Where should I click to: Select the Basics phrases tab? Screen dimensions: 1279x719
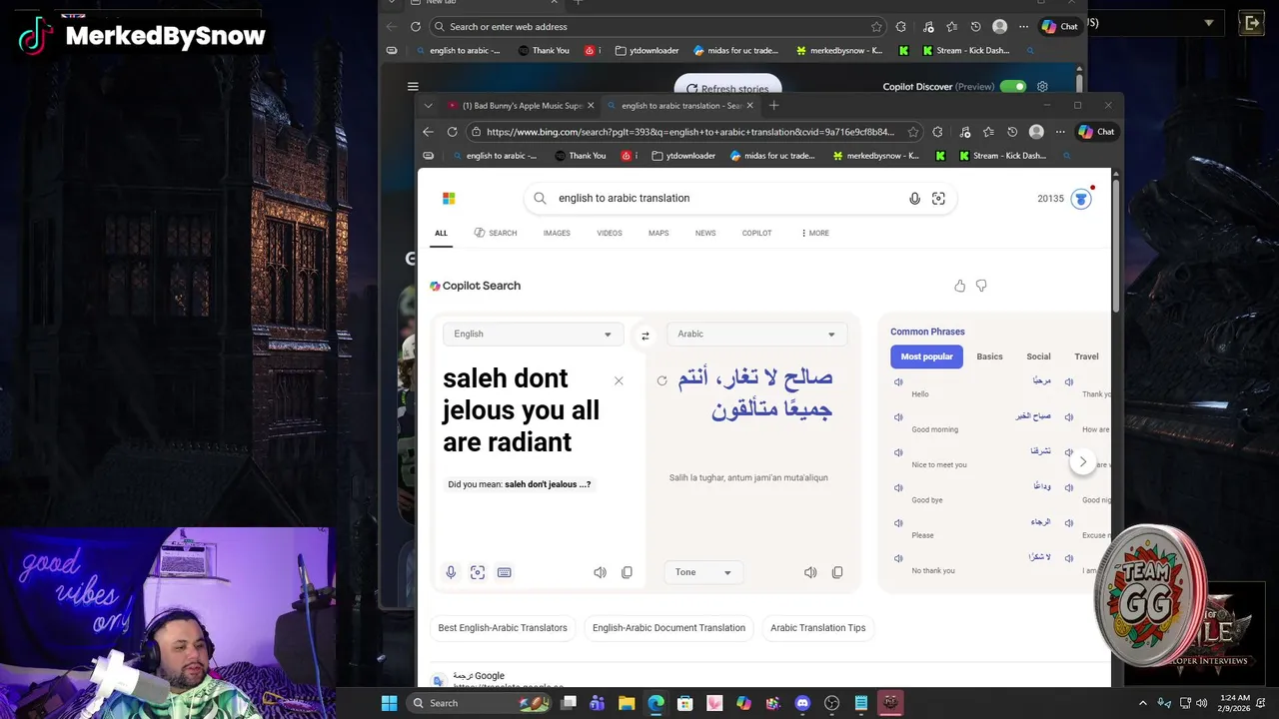[989, 357]
